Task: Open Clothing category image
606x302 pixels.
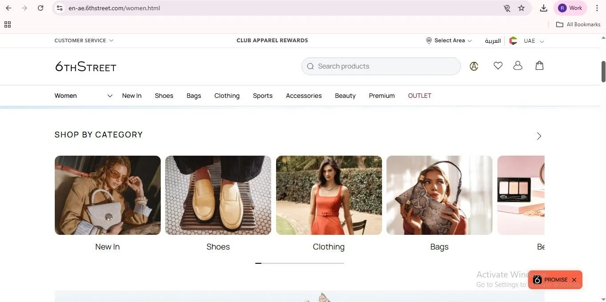Action: 329,195
